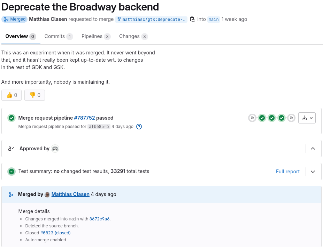Toggle the thumbs down reaction

pyautogui.click(x=34, y=95)
